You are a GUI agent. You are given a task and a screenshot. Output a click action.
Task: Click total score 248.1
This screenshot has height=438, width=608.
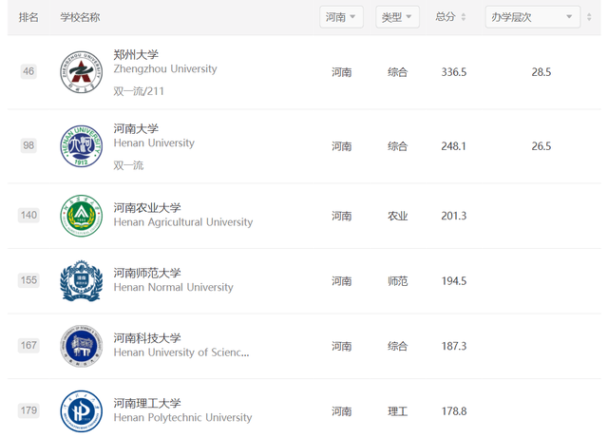pyautogui.click(x=453, y=146)
